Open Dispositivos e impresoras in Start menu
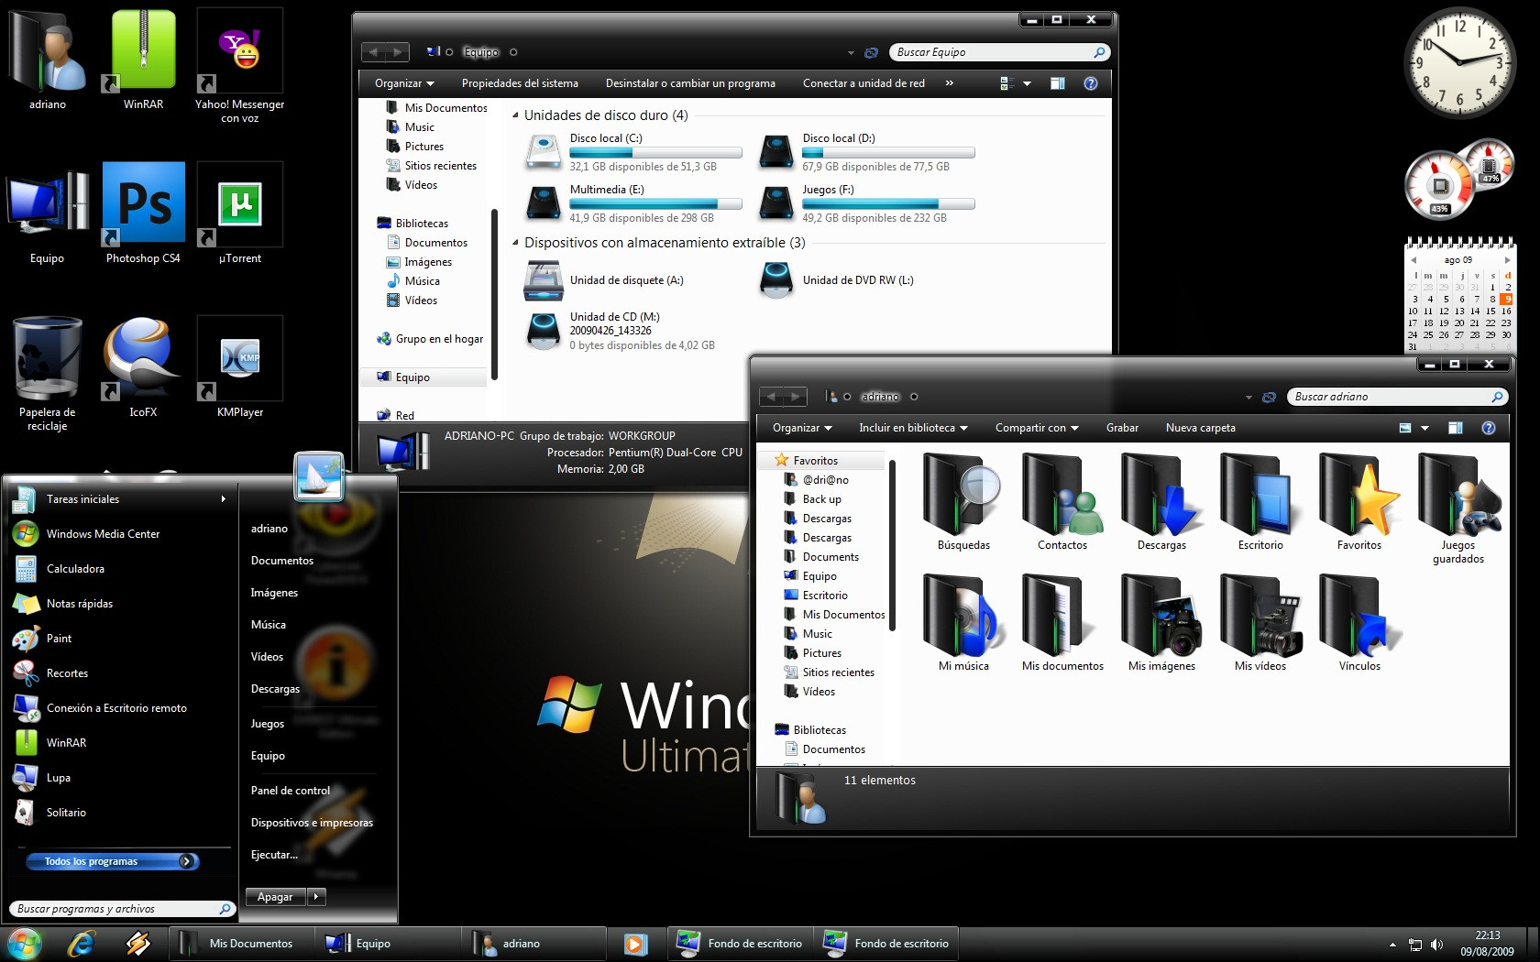The image size is (1540, 962). (312, 823)
